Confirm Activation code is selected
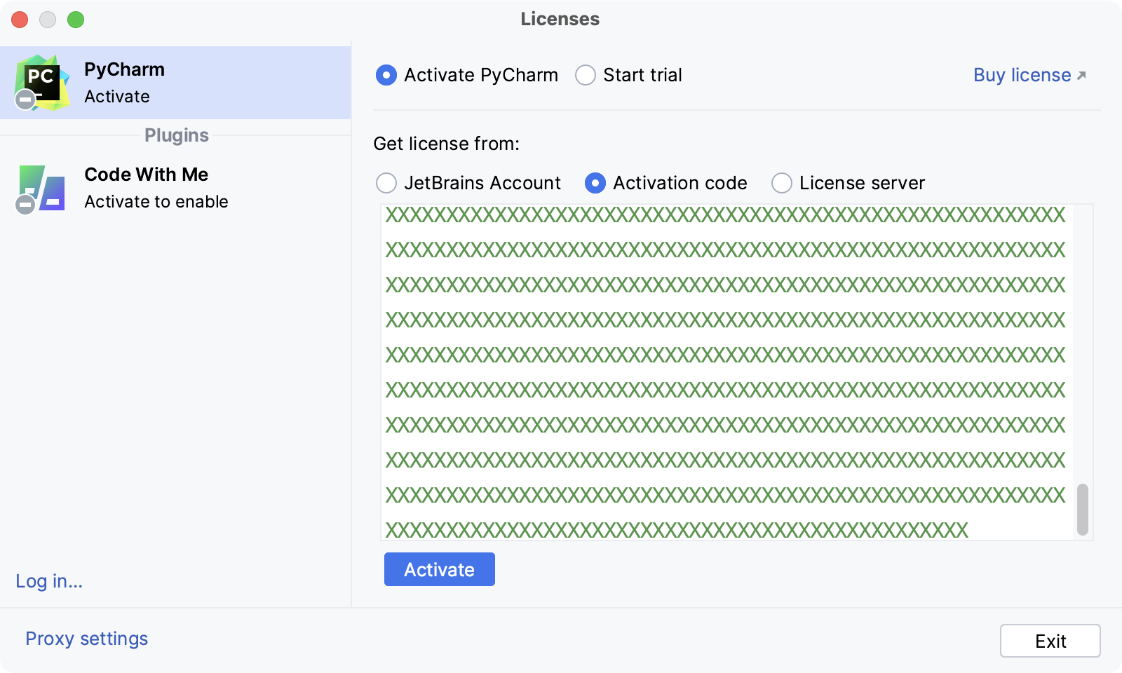The height and width of the screenshot is (673, 1122). [x=595, y=183]
